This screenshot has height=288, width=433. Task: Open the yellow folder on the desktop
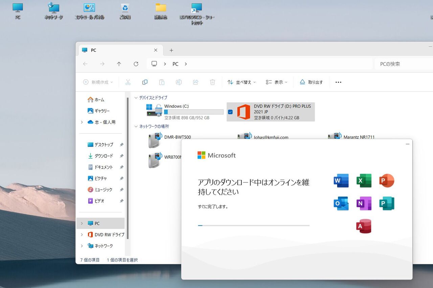click(x=161, y=11)
